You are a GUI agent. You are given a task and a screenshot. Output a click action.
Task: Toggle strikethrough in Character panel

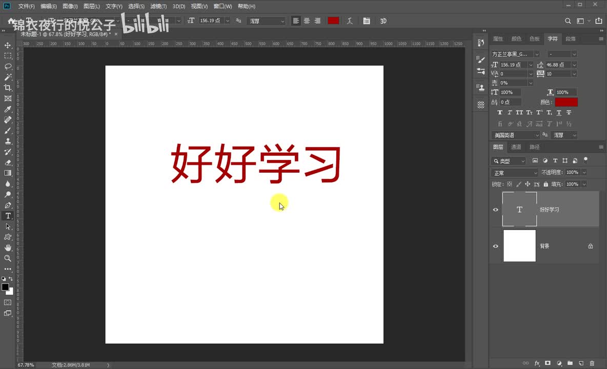(569, 113)
